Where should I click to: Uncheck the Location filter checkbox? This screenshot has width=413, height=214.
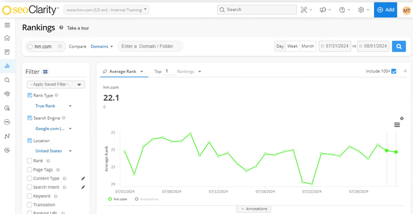tap(30, 140)
